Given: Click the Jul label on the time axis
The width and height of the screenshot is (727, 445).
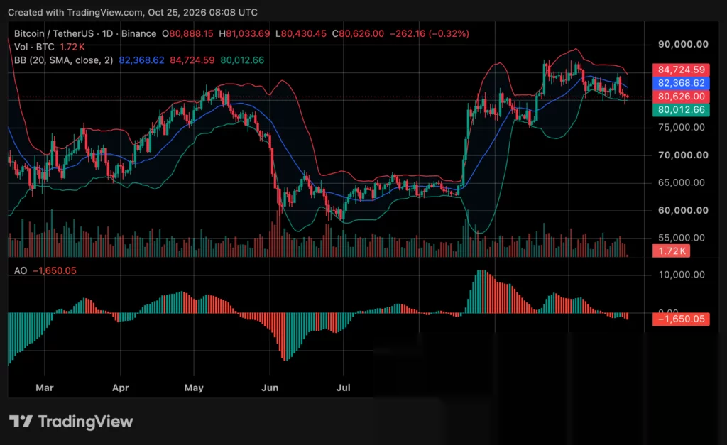Looking at the screenshot, I should tap(343, 388).
